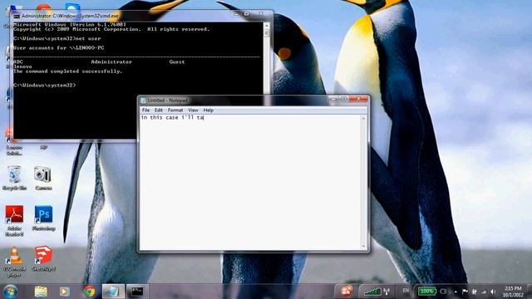
Task: Open the Camera desktop icon
Action: point(43,178)
